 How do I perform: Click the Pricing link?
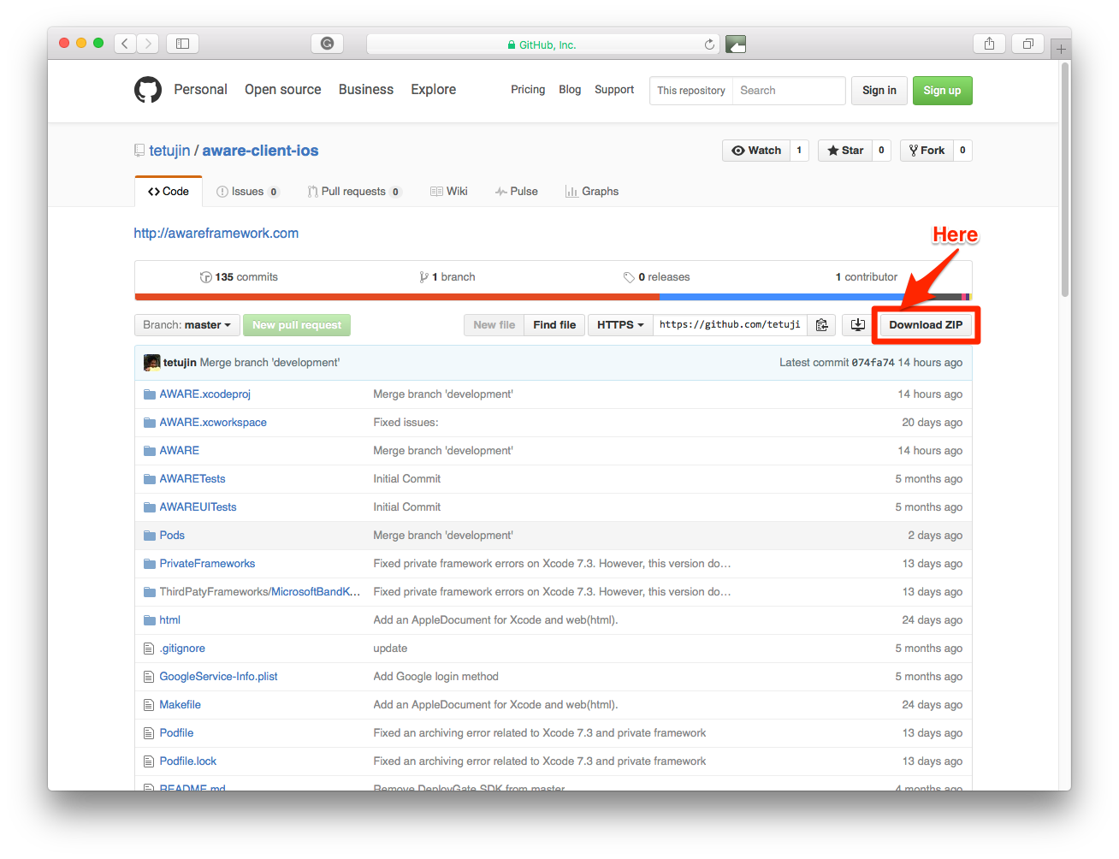click(x=528, y=90)
